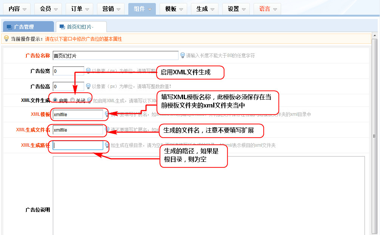Click the hint icon next to 广告位名称 field
Viewport: 380px width, 235px height.
point(183,55)
